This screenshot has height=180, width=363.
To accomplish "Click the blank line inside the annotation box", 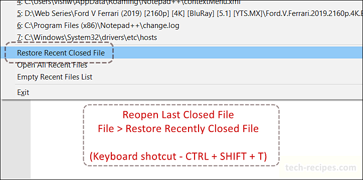I will click(181, 143).
